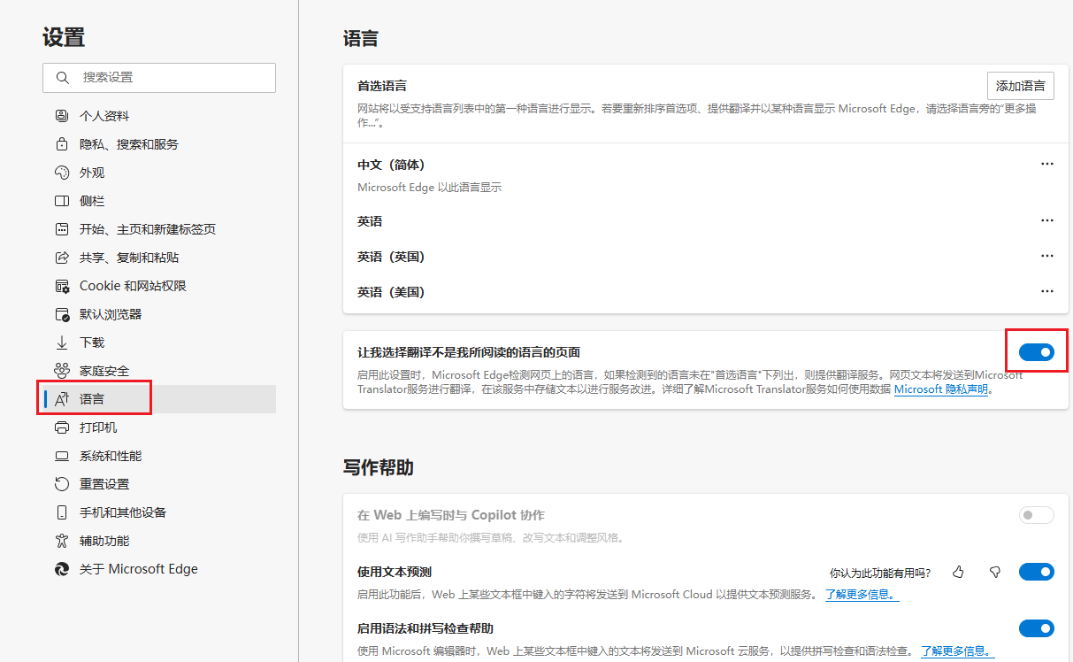Open 下载 settings via the download arrow icon

click(x=61, y=342)
